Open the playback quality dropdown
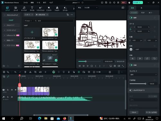This screenshot has height=121, width=161. click(90, 8)
